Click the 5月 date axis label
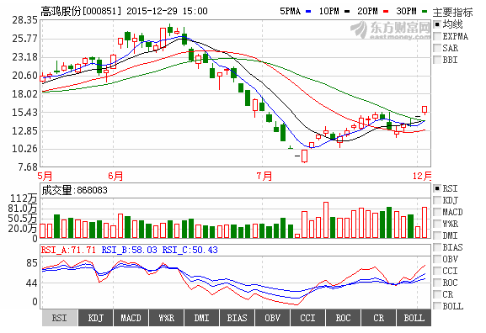 45,176
